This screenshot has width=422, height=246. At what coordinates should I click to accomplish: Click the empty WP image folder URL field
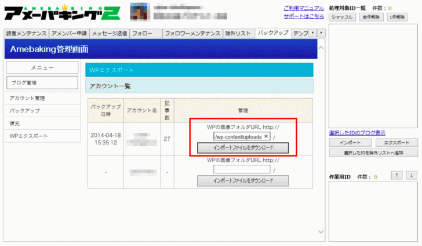click(242, 169)
